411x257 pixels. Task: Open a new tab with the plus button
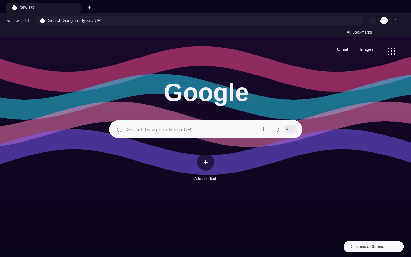point(89,7)
